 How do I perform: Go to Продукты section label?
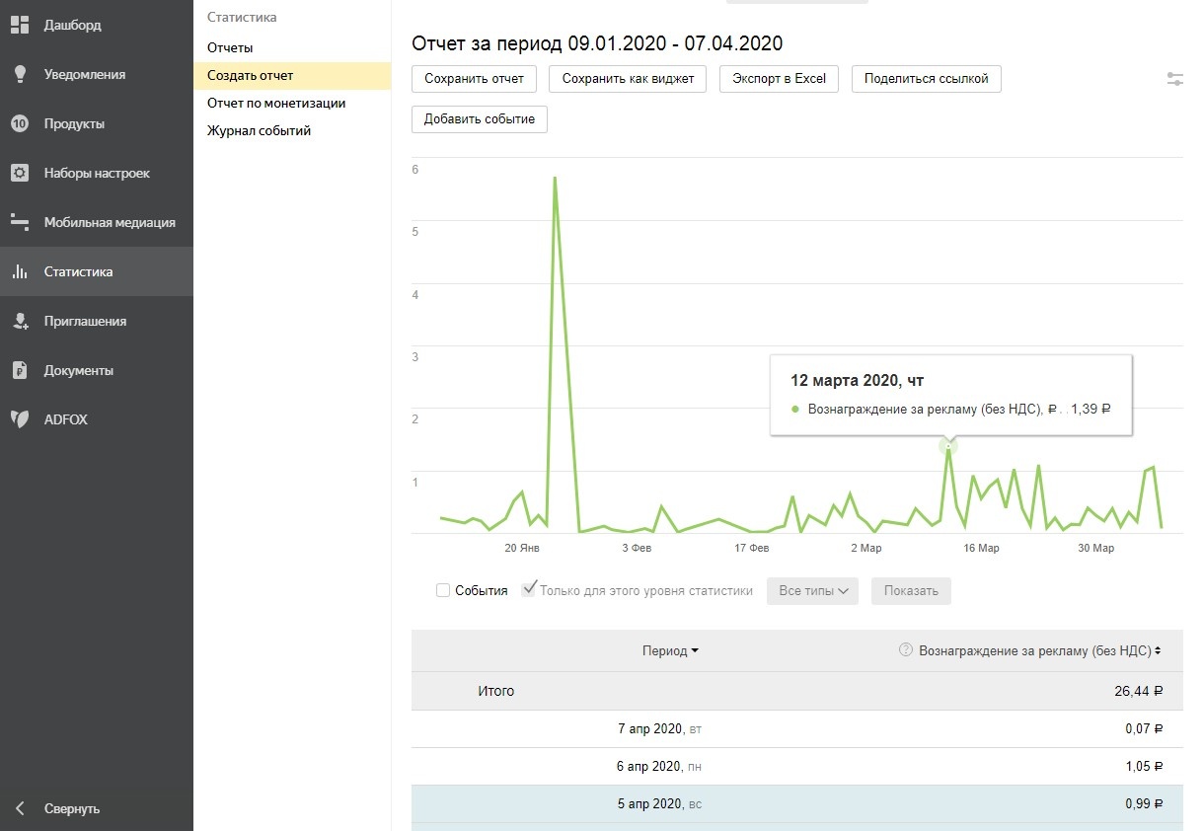click(x=74, y=123)
